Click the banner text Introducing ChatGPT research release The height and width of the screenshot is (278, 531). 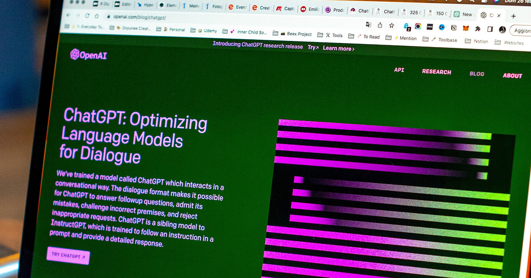(x=258, y=45)
